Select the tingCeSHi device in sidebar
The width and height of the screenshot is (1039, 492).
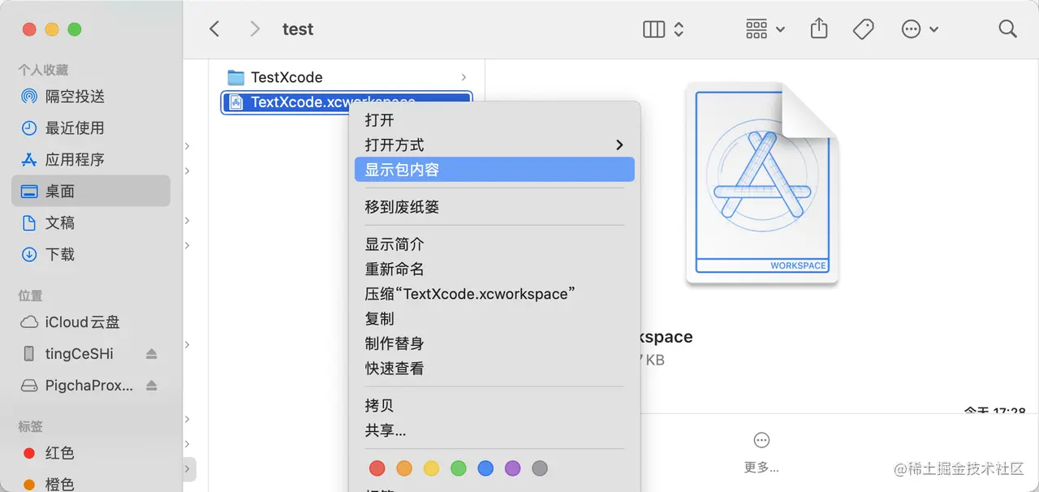pos(80,354)
